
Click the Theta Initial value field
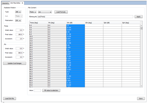[19, 30]
